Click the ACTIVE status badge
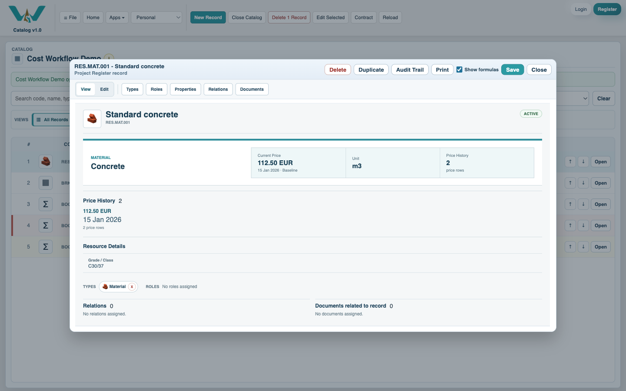626x391 pixels. tap(531, 114)
